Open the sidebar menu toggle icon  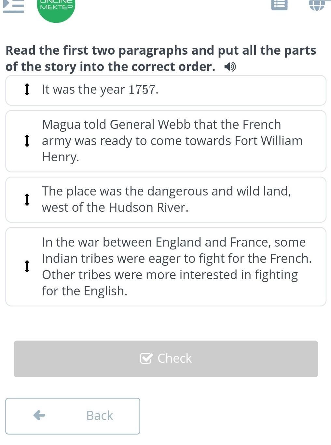click(14, 7)
